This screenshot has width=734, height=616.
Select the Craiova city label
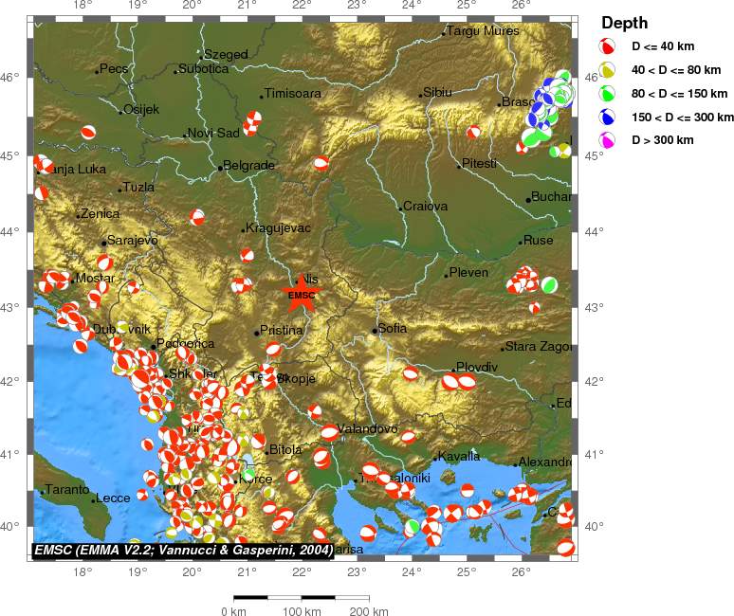click(x=425, y=207)
